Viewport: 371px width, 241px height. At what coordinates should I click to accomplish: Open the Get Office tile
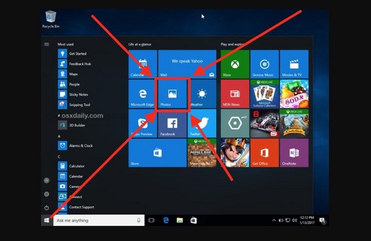point(264,153)
